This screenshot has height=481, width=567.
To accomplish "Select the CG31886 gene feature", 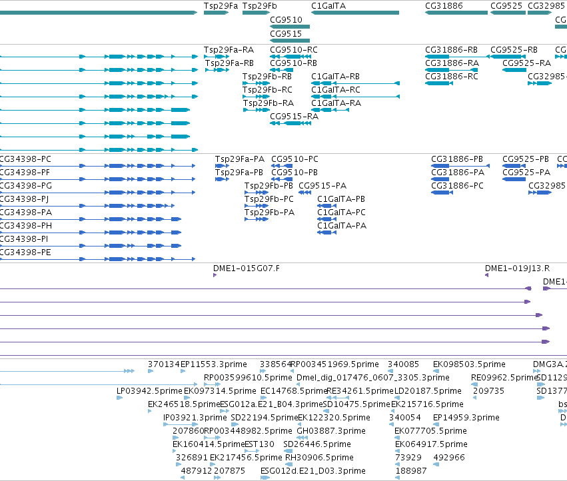I will coord(456,13).
